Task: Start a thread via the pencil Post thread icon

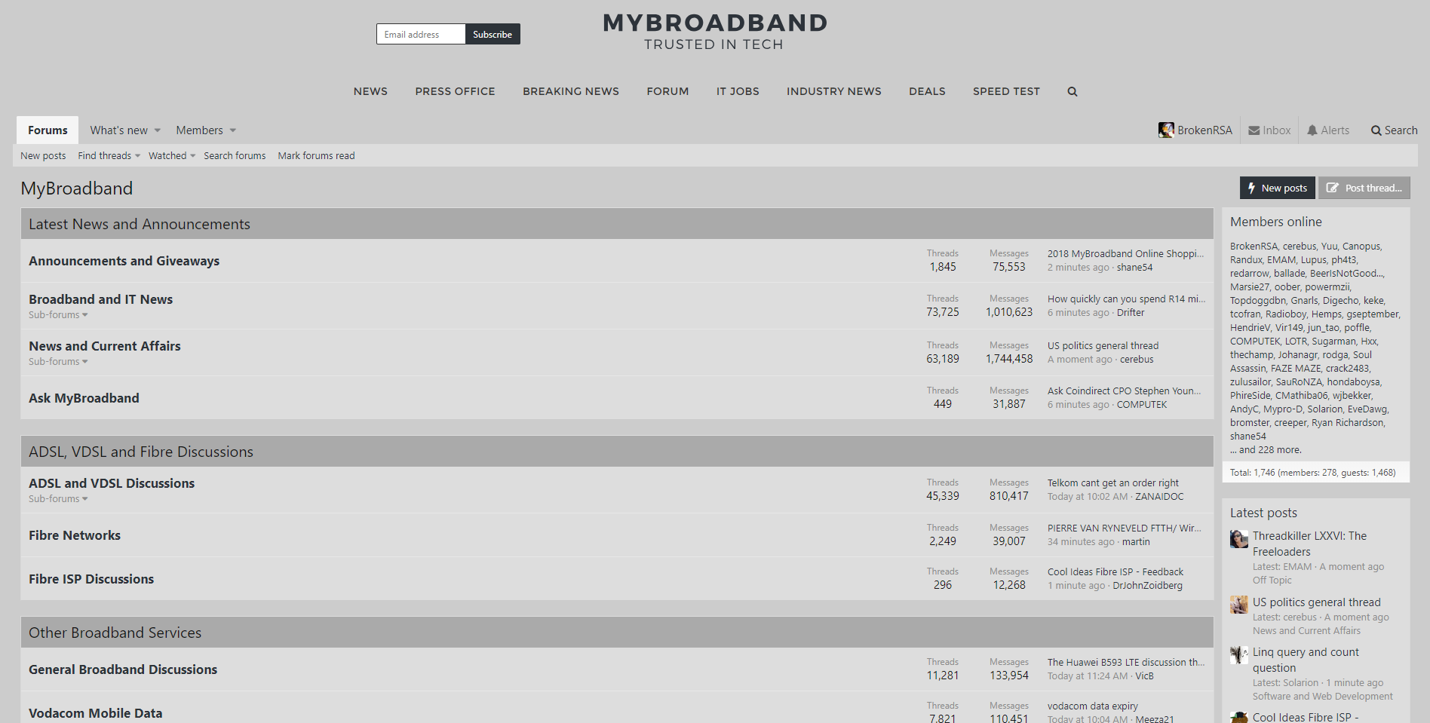Action: coord(1333,188)
